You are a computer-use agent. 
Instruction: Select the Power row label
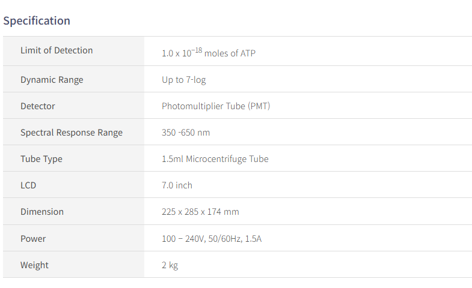33,239
